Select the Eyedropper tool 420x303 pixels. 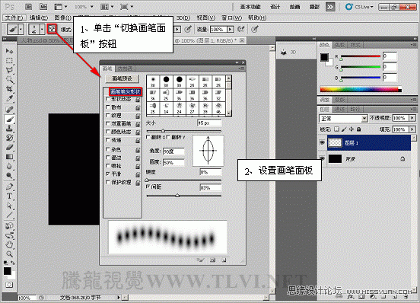pyautogui.click(x=9, y=98)
